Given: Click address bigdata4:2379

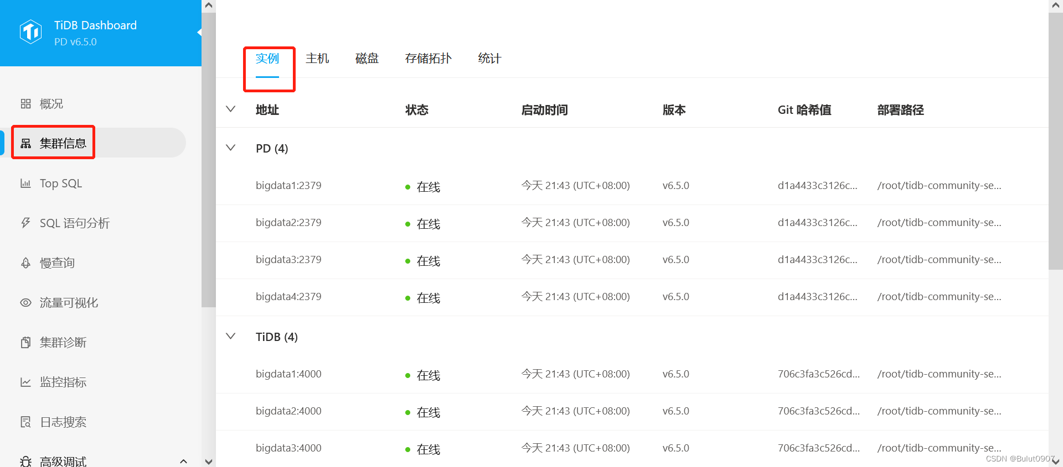Looking at the screenshot, I should pyautogui.click(x=288, y=297).
